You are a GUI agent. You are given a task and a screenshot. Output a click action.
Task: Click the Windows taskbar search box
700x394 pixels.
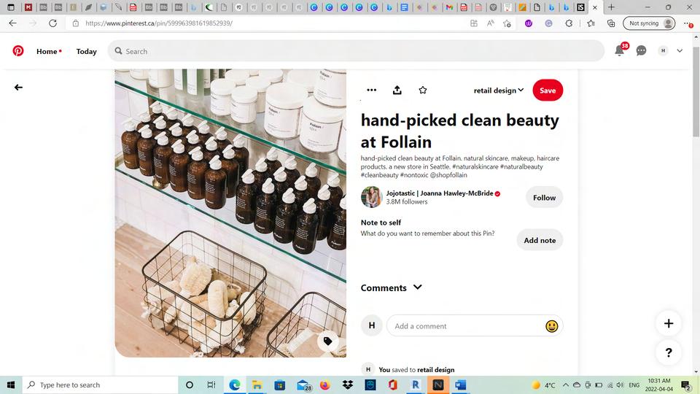click(x=101, y=385)
